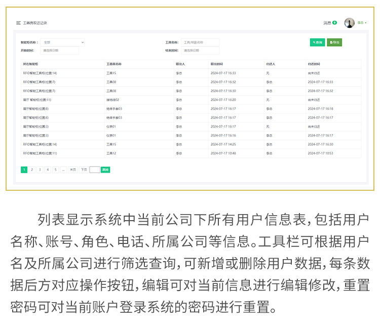Click the 工具名称 search input

pos(200,43)
